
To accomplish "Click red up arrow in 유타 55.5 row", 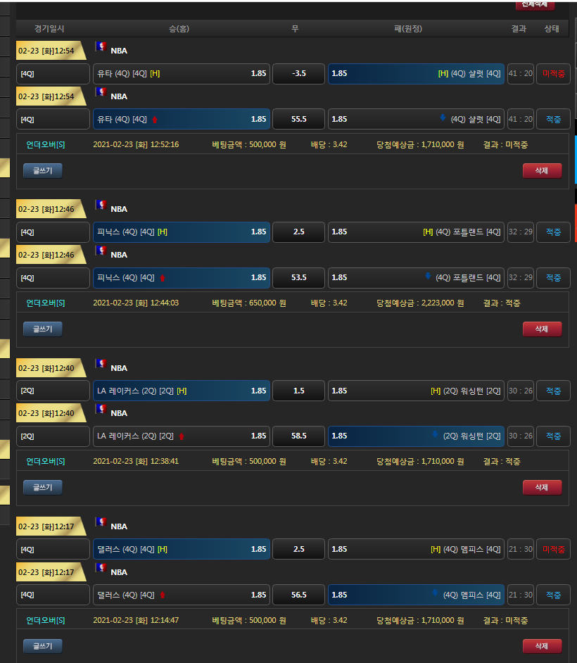I will [x=155, y=120].
